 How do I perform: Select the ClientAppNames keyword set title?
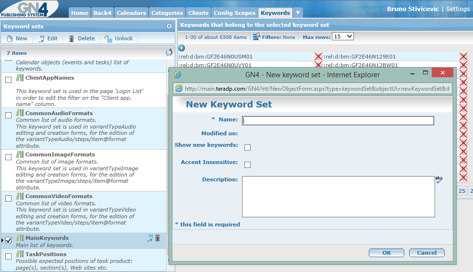(x=50, y=78)
